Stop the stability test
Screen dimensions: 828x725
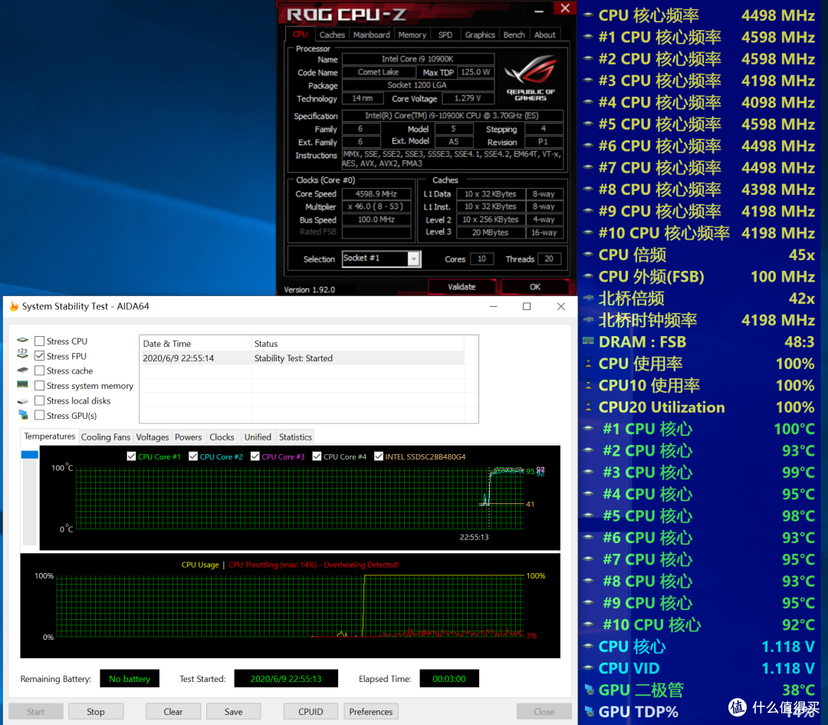click(x=96, y=711)
